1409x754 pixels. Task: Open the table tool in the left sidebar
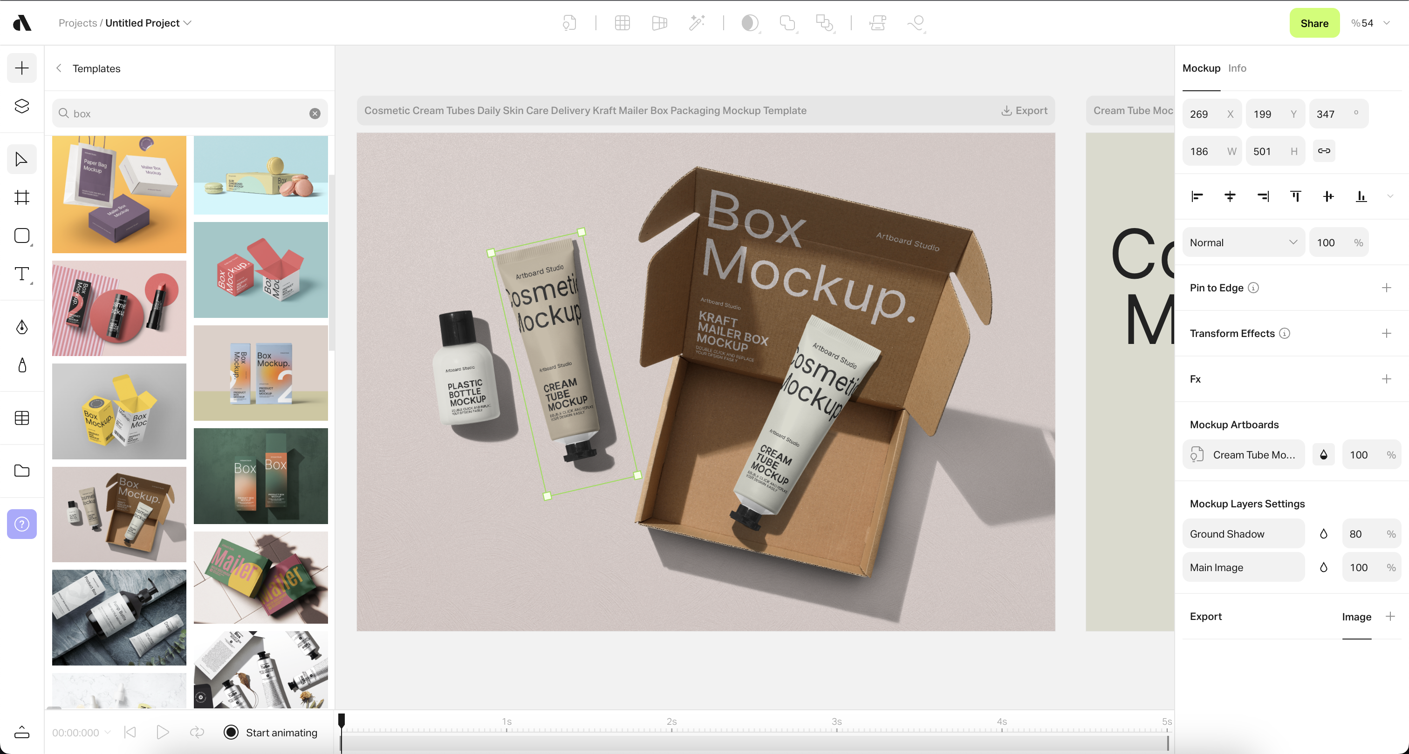pos(21,418)
